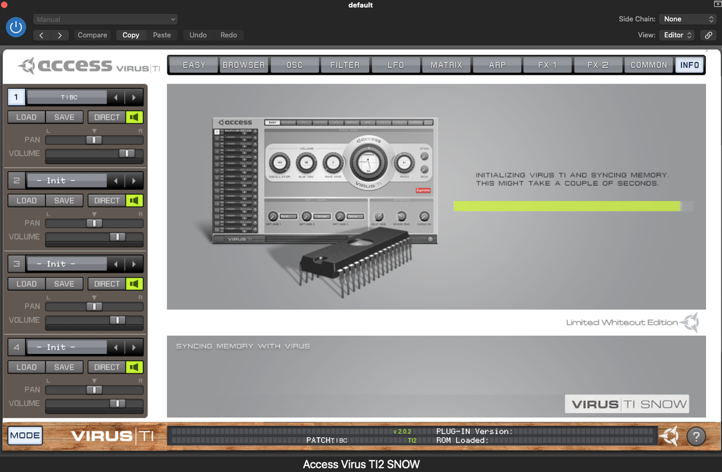
Task: Click the part 3 VOLUME slider
Action: [x=95, y=320]
